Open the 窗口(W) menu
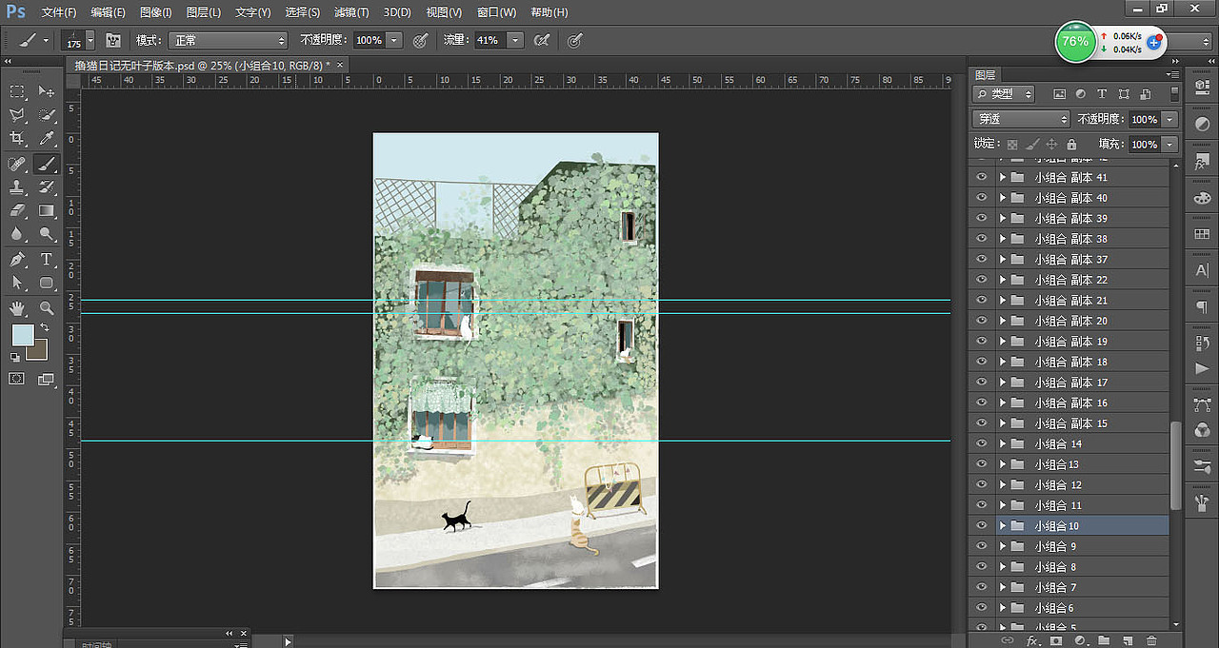 pyautogui.click(x=496, y=12)
